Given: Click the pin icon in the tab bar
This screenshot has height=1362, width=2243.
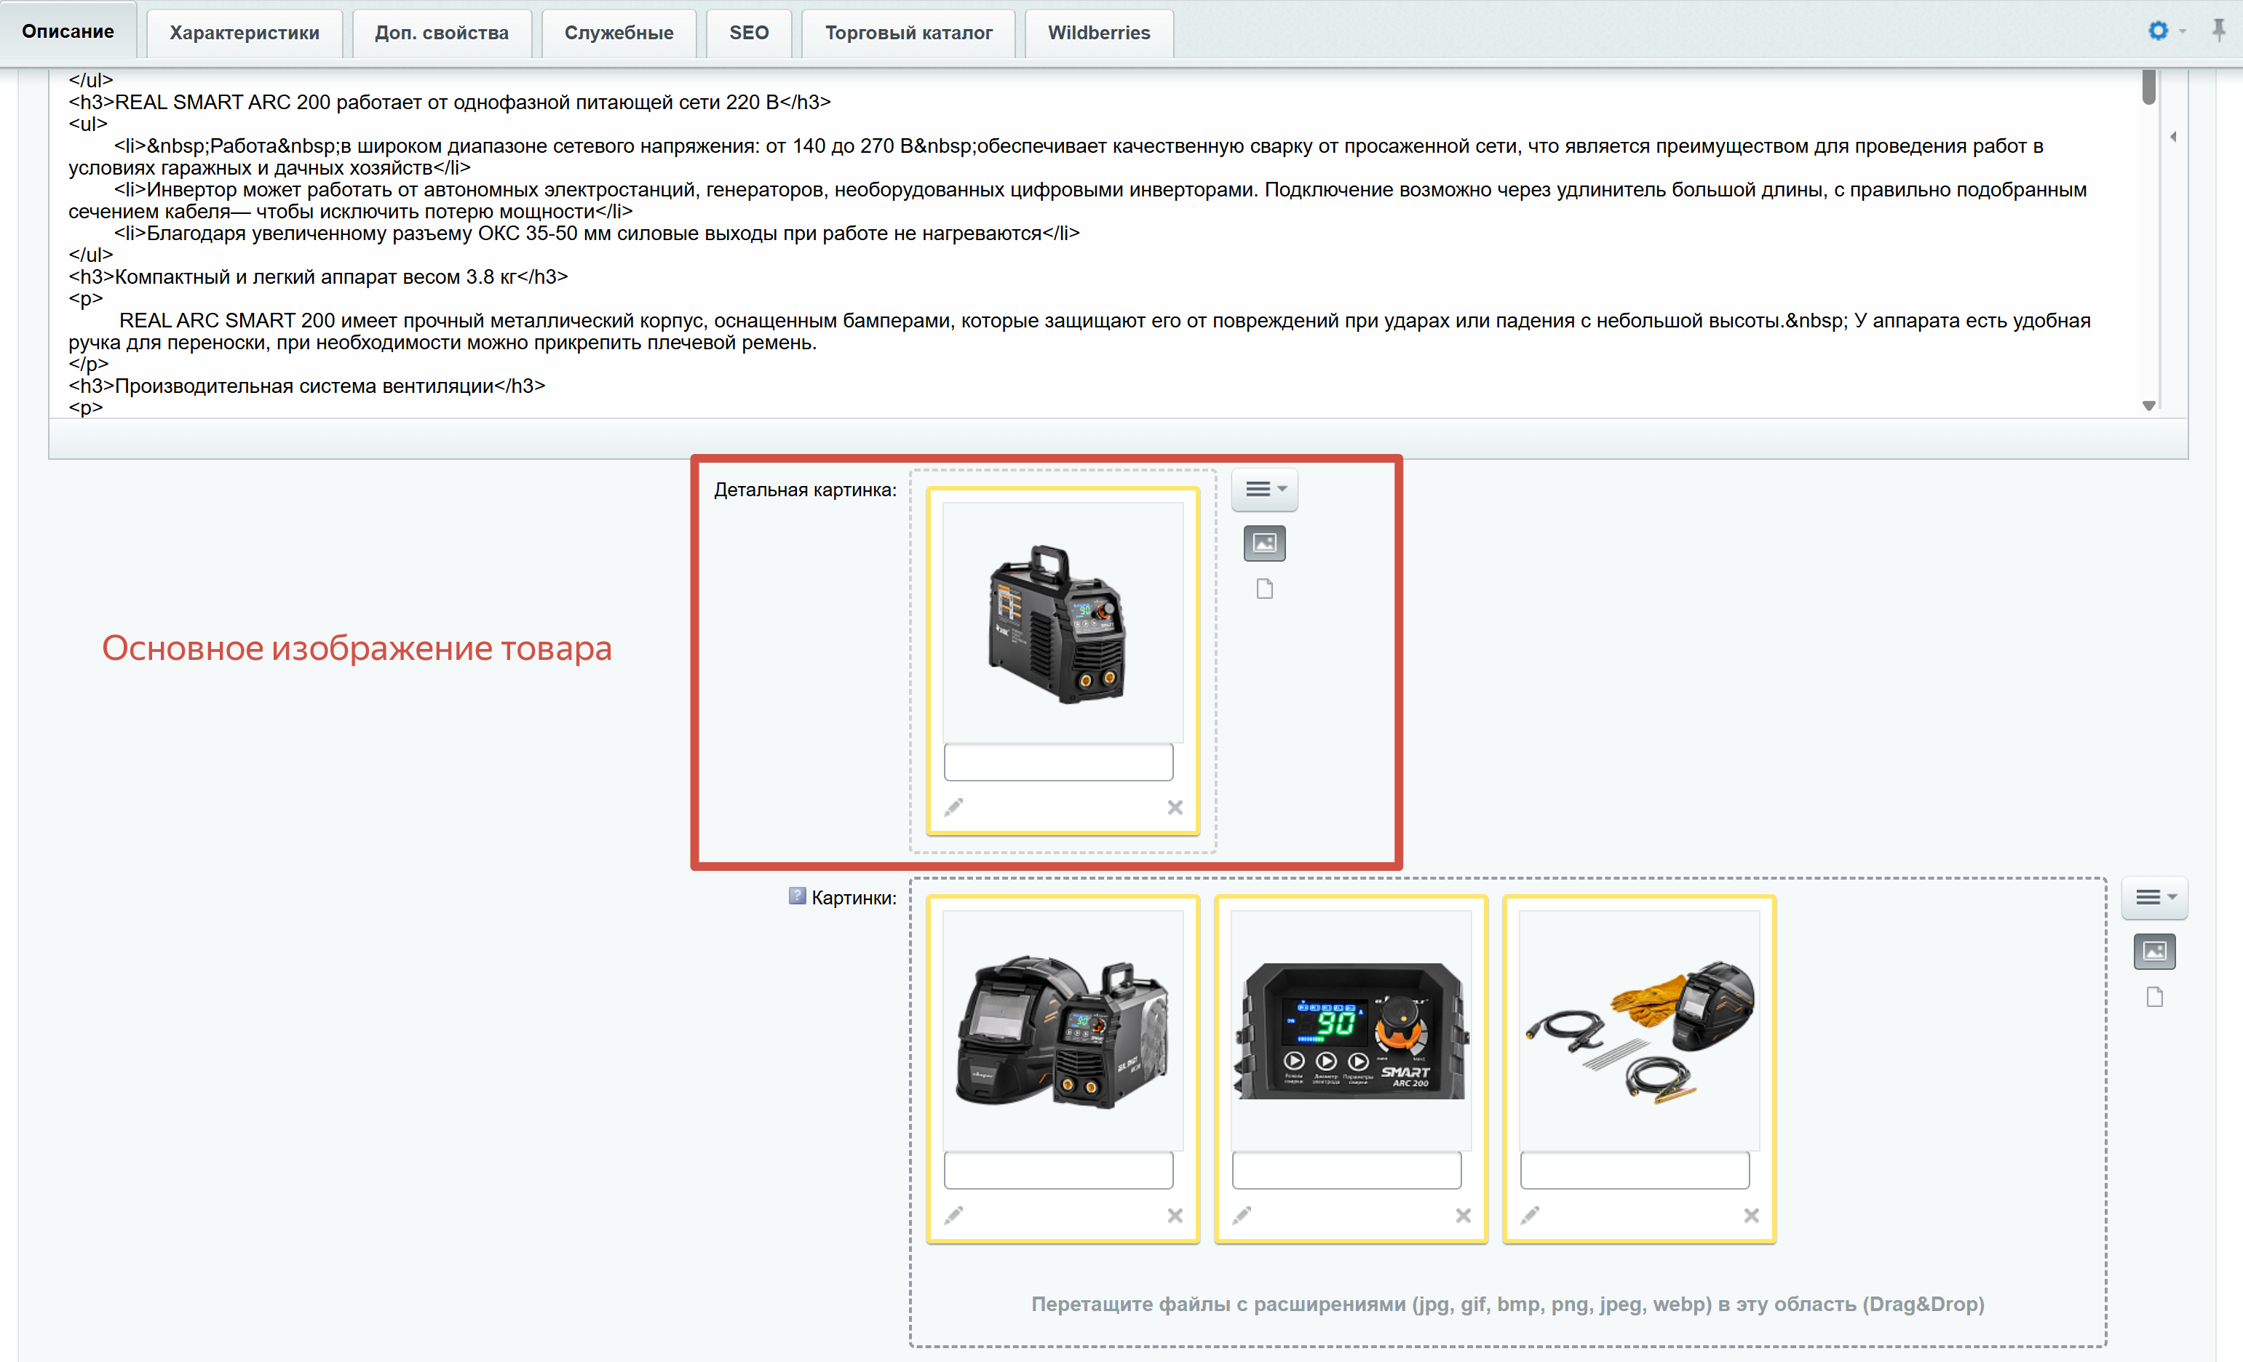Looking at the screenshot, I should [x=2218, y=30].
